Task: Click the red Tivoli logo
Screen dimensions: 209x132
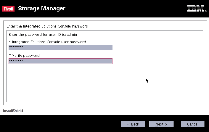Action: click(8, 9)
